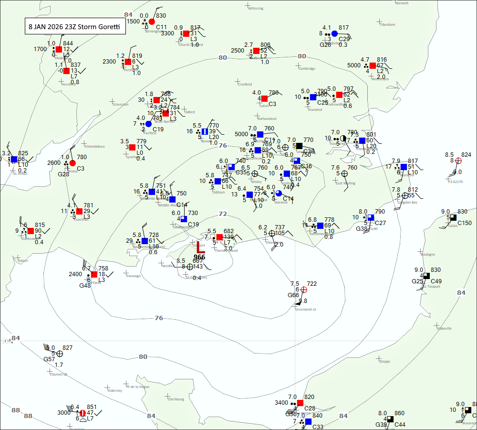Select the black square station at London
Viewport: 477px width, 430px height.
(299, 146)
